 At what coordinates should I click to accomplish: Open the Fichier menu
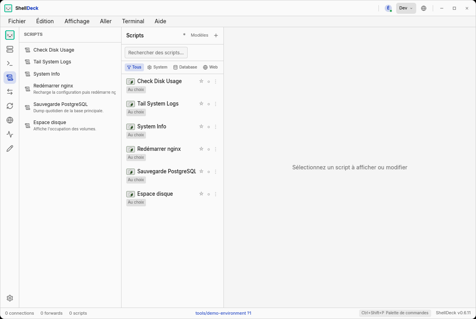(x=17, y=21)
